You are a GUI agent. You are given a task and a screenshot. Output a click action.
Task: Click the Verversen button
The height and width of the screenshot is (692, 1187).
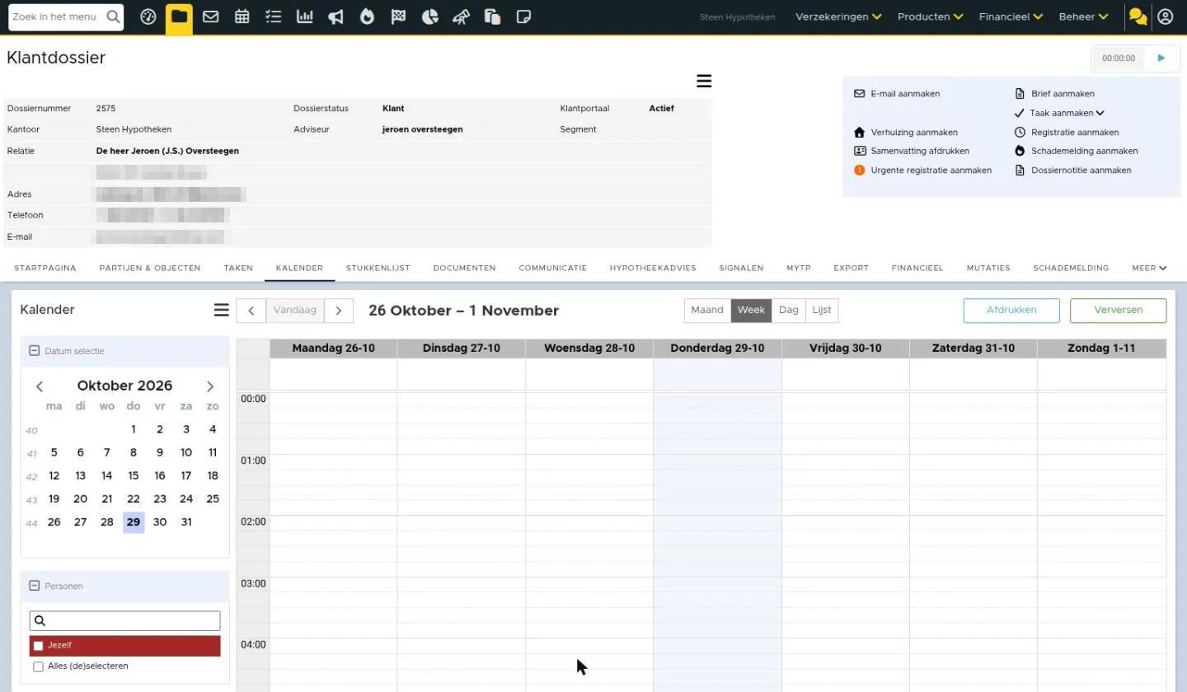pyautogui.click(x=1118, y=311)
